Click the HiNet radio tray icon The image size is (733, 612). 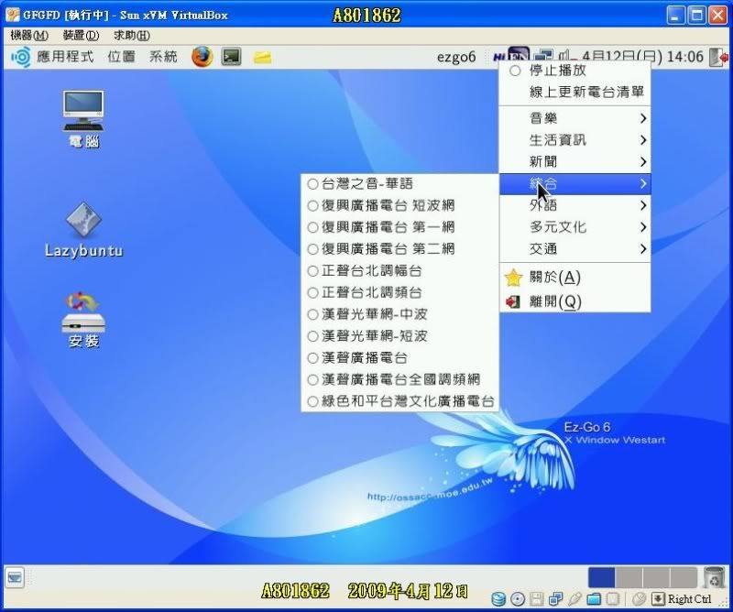(x=499, y=57)
